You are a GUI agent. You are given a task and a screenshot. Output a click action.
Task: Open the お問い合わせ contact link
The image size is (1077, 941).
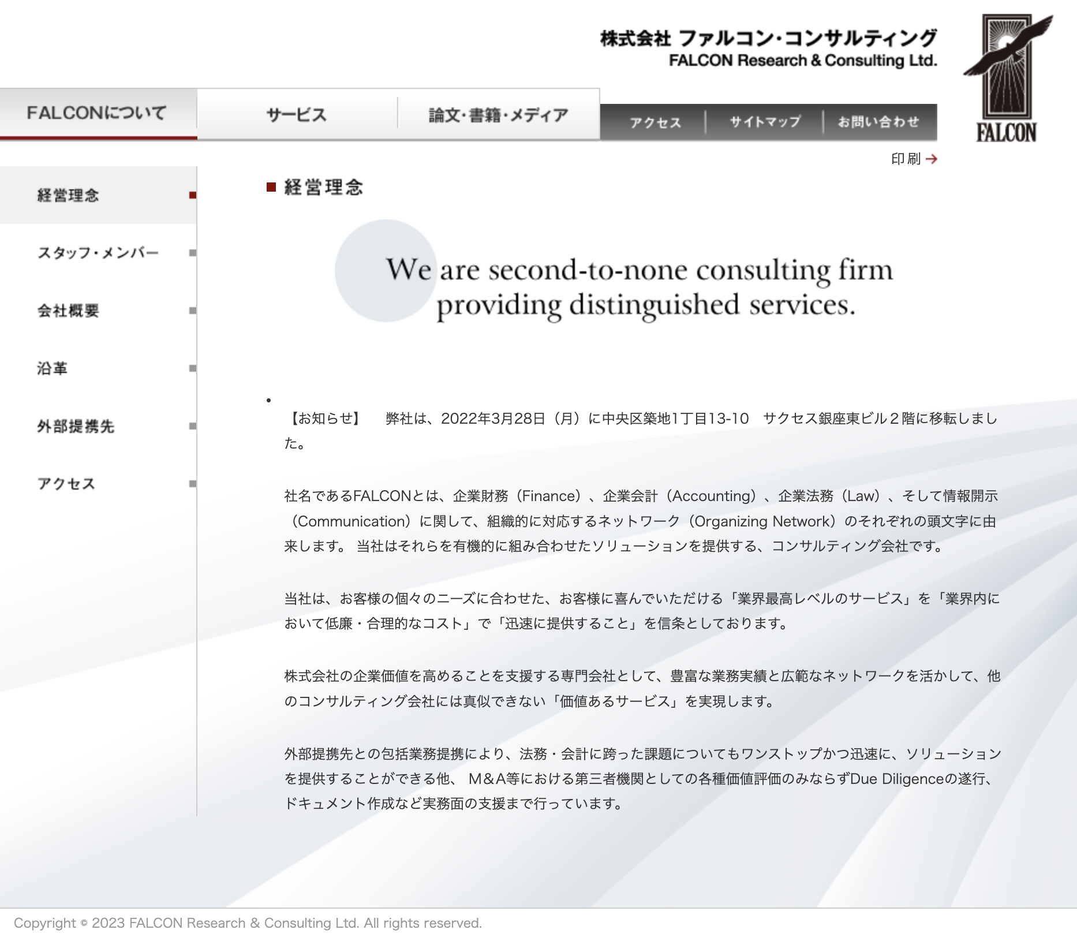point(879,122)
